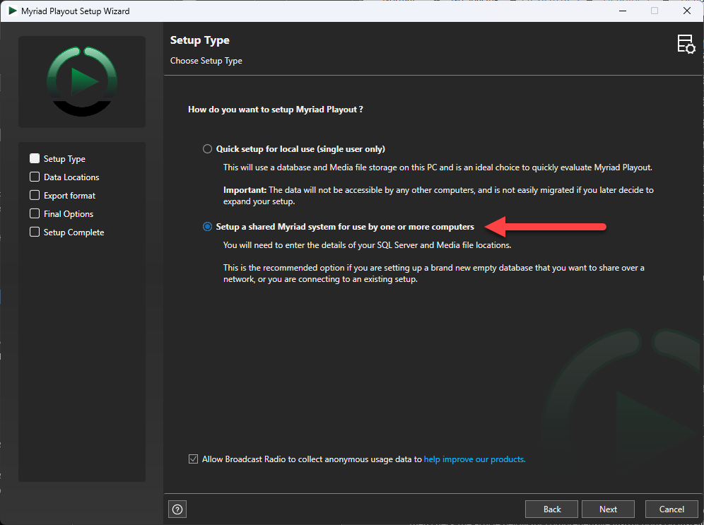The image size is (704, 525).
Task: Select the Setup Type step label
Action: point(64,159)
